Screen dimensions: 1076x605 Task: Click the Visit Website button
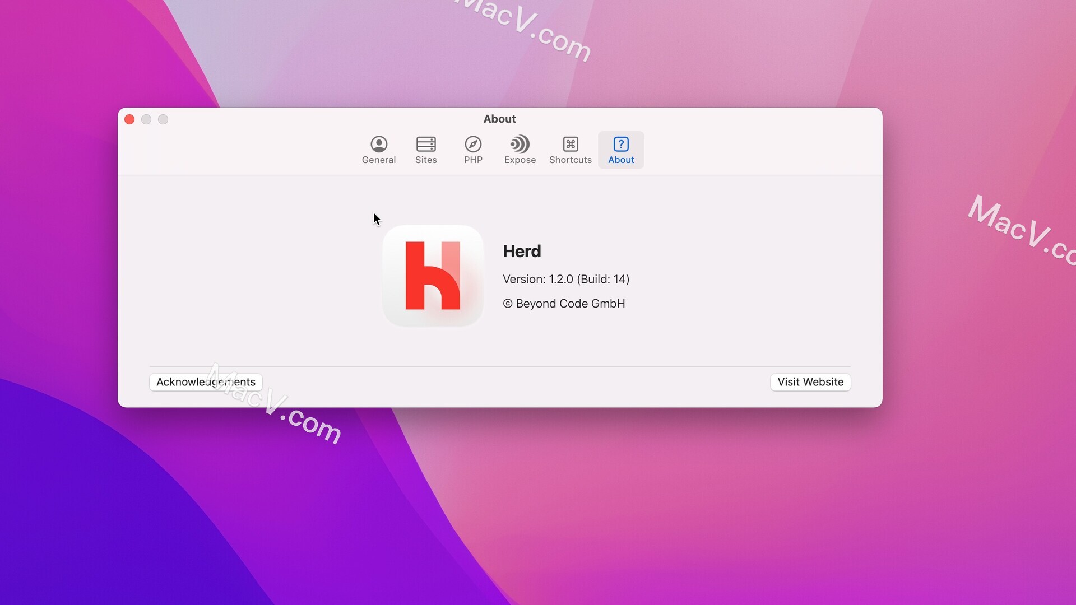pyautogui.click(x=810, y=382)
